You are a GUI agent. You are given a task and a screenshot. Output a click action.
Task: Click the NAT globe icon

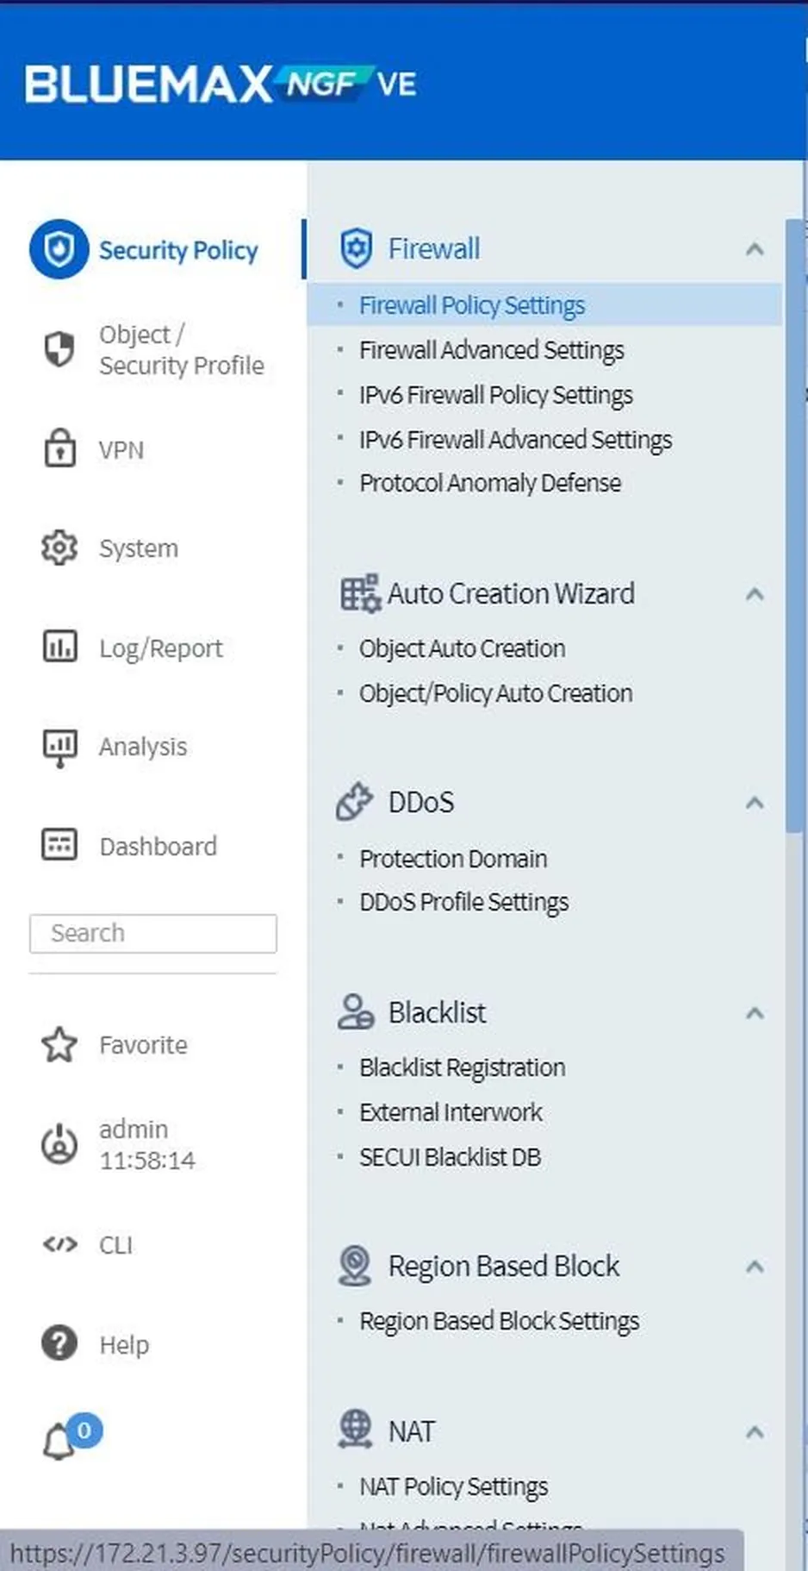[355, 1430]
